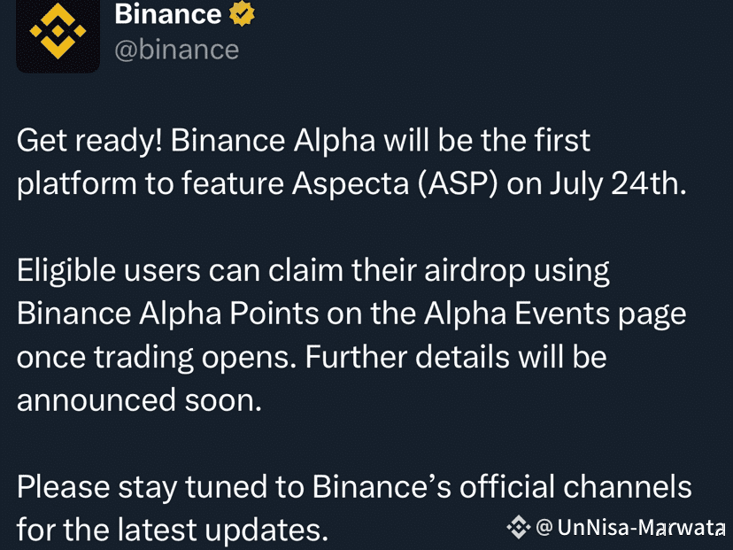Click the Binance profile avatar logo
The image size is (733, 550).
pos(58,34)
